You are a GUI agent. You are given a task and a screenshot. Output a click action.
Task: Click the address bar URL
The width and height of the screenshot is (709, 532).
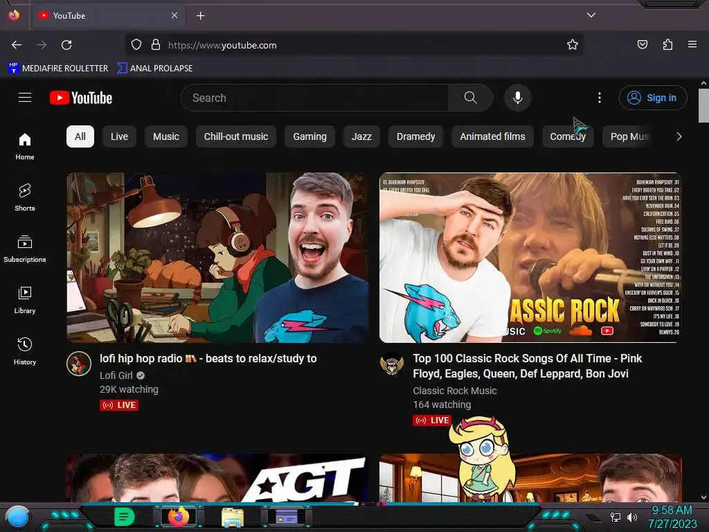pos(222,45)
